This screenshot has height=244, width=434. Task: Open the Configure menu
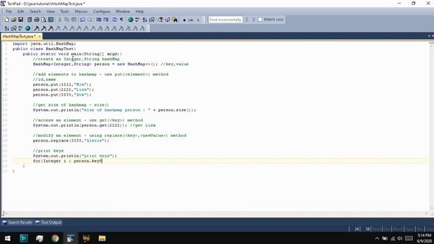(102, 12)
